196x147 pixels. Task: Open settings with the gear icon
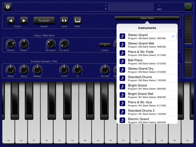click(8, 7)
